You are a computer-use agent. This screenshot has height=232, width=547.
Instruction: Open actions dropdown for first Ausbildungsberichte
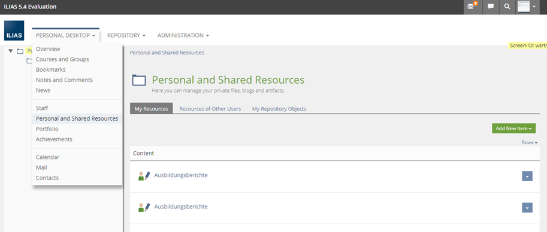(x=527, y=176)
